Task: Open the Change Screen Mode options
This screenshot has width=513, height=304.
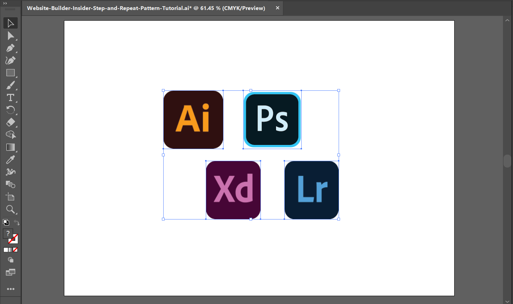Action: coord(10,273)
